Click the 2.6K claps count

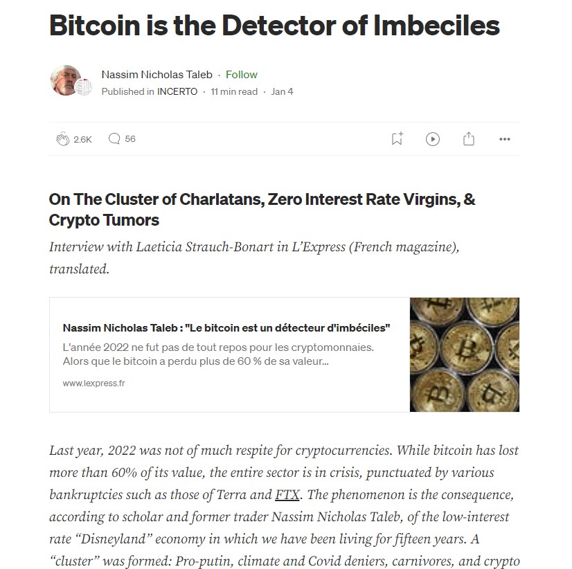pos(83,139)
